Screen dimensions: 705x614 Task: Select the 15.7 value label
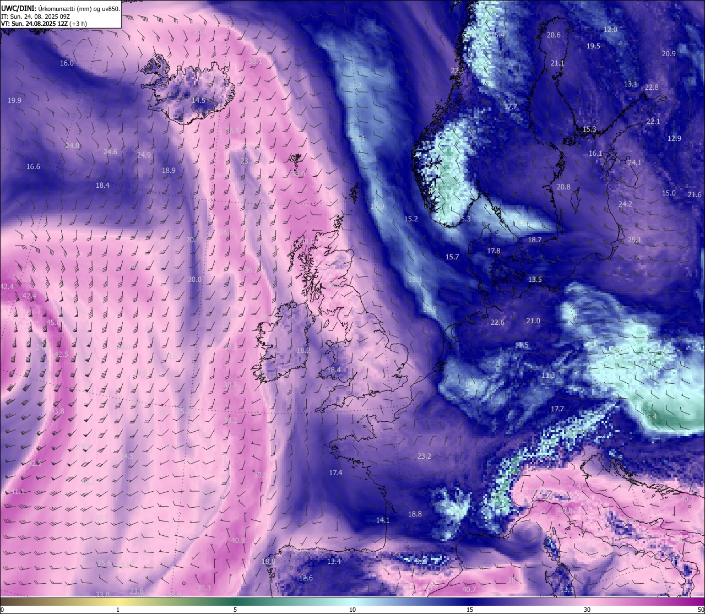click(452, 257)
